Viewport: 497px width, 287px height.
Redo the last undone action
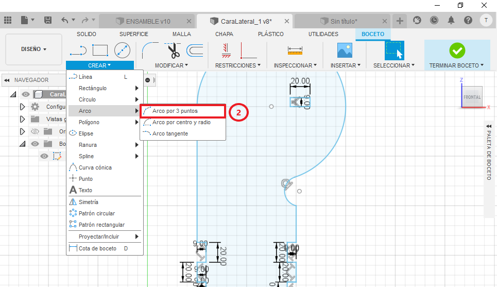tap(85, 20)
